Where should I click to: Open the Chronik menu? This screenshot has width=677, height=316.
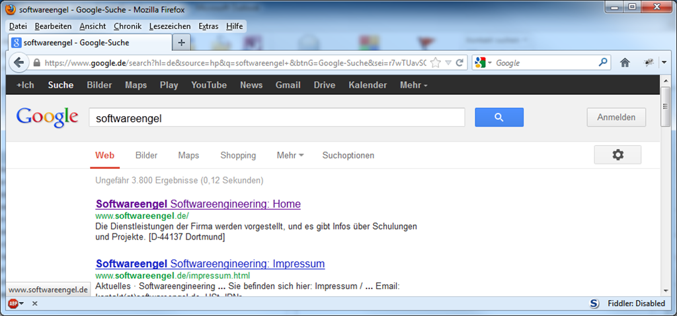(128, 26)
